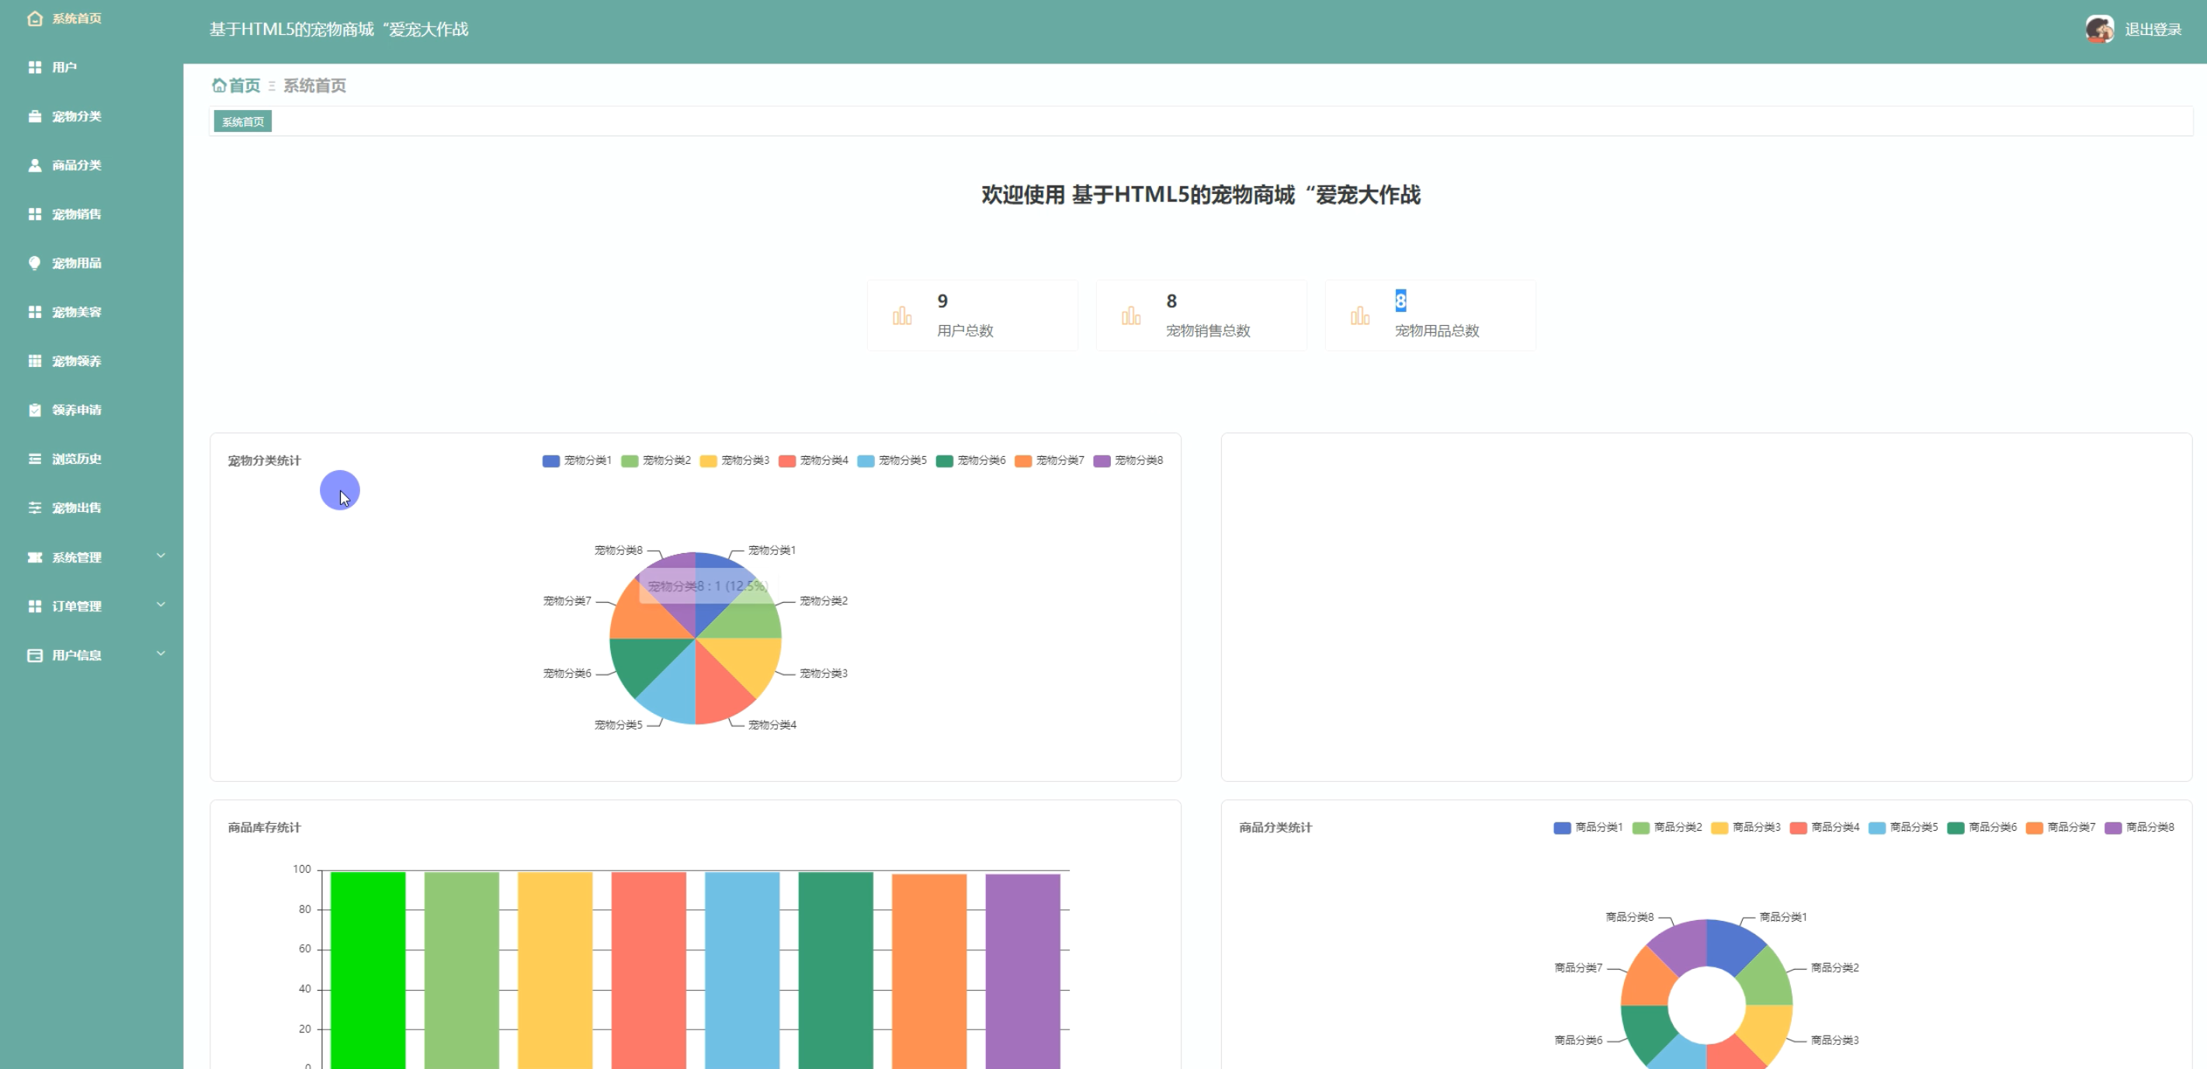2207x1069 pixels.
Task: Click the 9 value for 用户总数
Action: 942,300
